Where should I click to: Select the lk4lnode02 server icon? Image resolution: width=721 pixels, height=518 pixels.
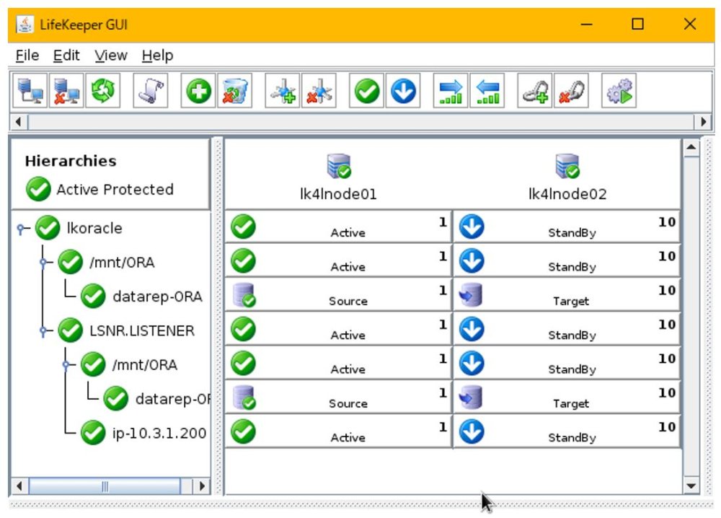[x=568, y=166]
